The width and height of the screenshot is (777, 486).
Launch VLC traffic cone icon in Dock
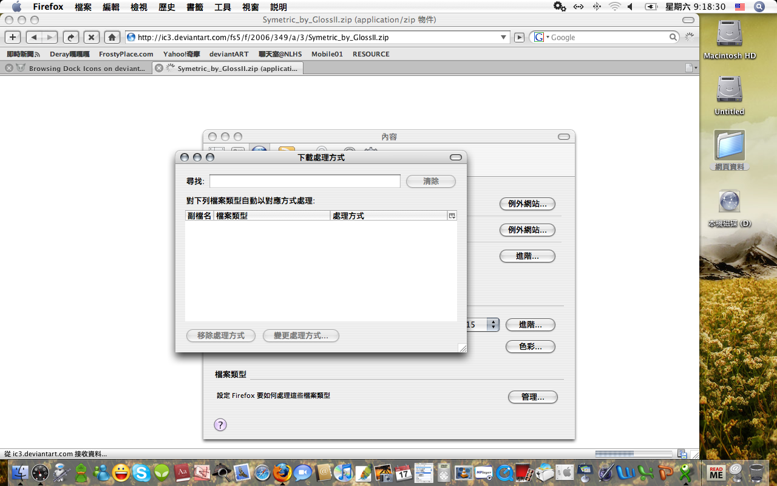[x=464, y=473]
